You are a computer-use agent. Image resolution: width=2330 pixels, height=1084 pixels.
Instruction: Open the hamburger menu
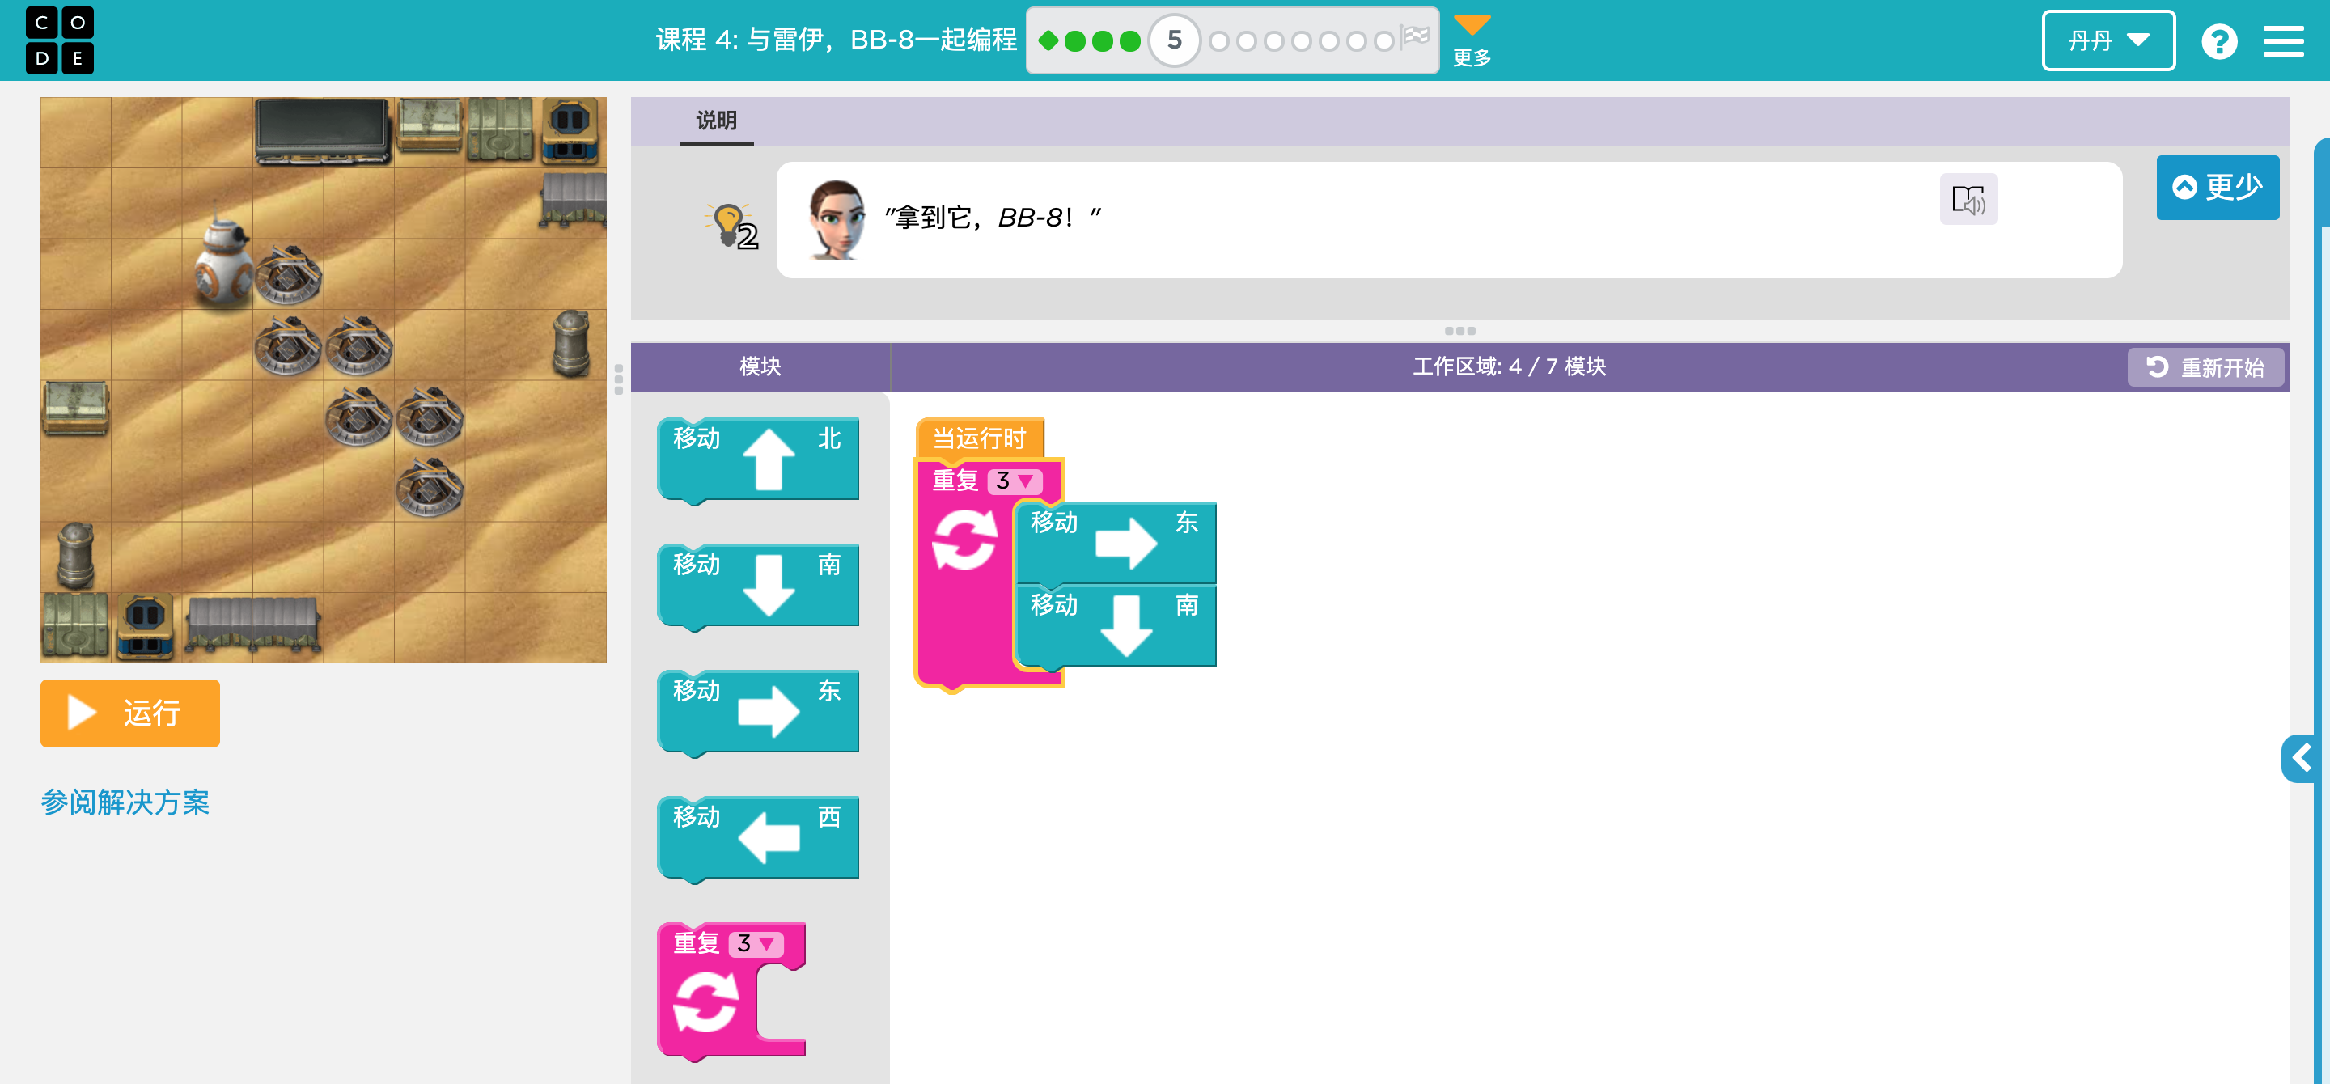click(2283, 41)
